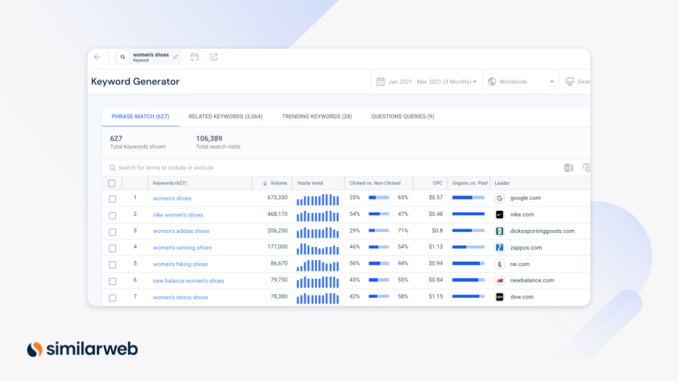Check the box for women's hiking shoes

click(x=112, y=265)
